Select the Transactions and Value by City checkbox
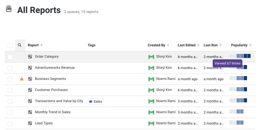 tap(10, 101)
